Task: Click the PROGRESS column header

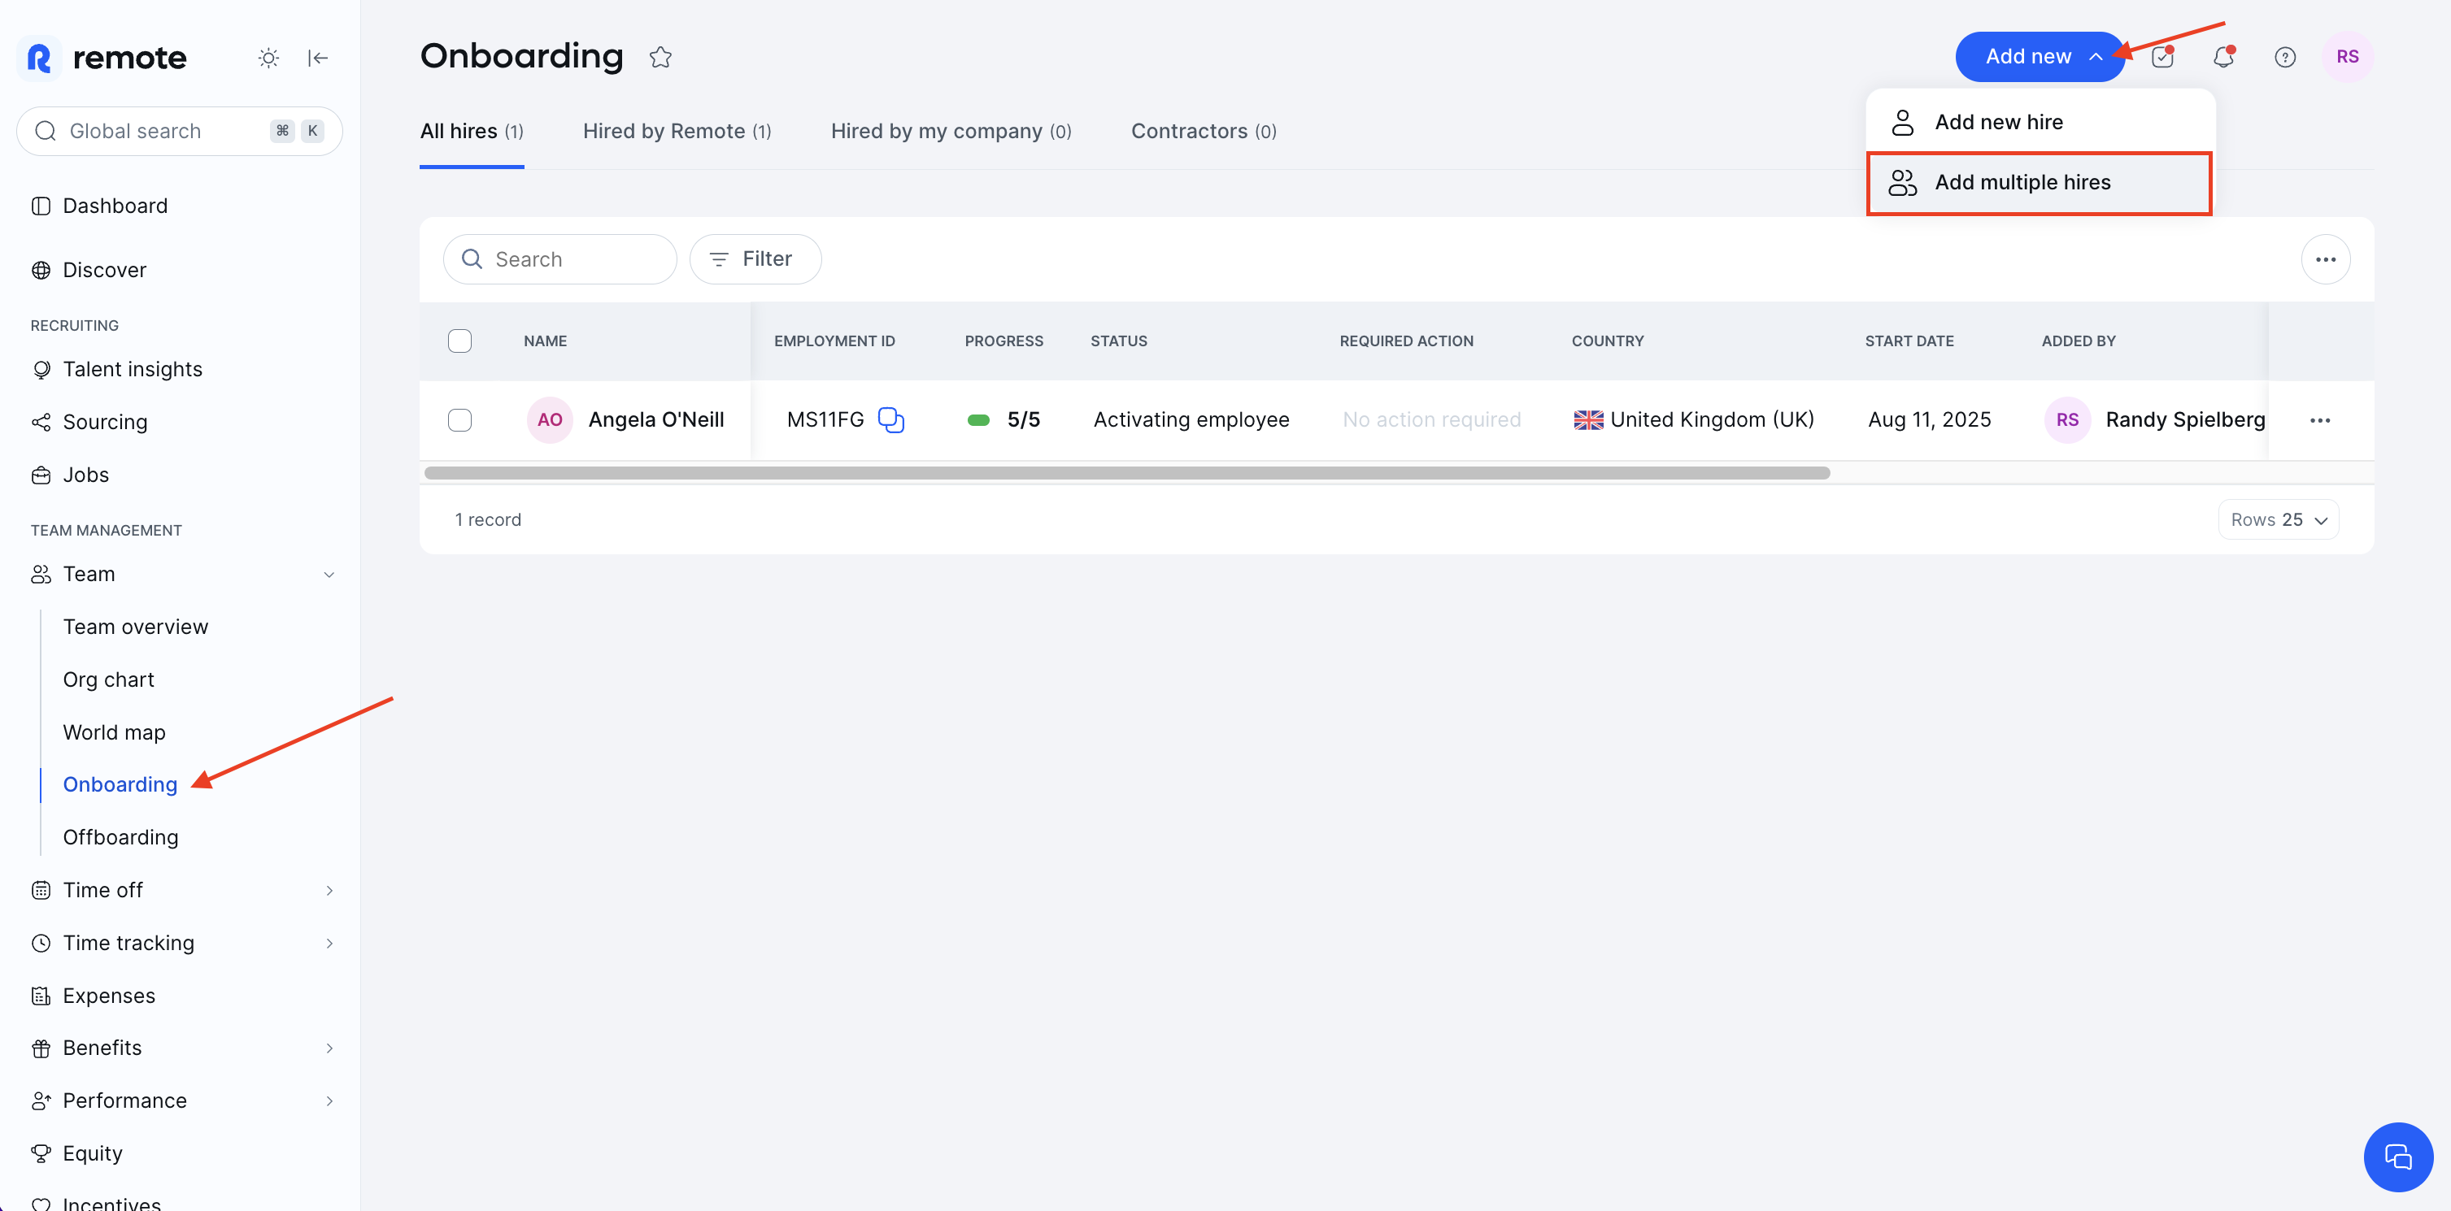Action: (x=1003, y=341)
